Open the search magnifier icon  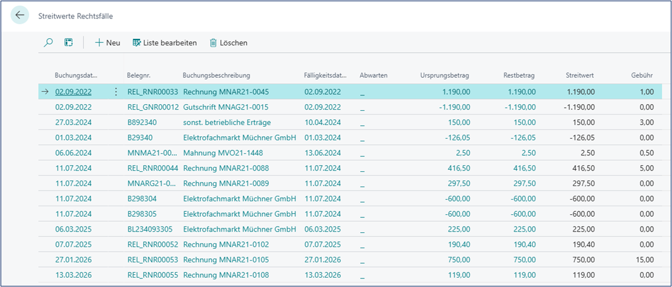click(x=49, y=42)
